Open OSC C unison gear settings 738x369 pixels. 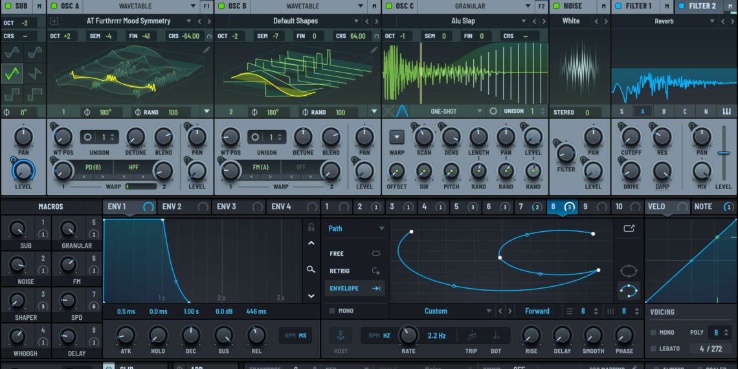pyautogui.click(x=494, y=111)
